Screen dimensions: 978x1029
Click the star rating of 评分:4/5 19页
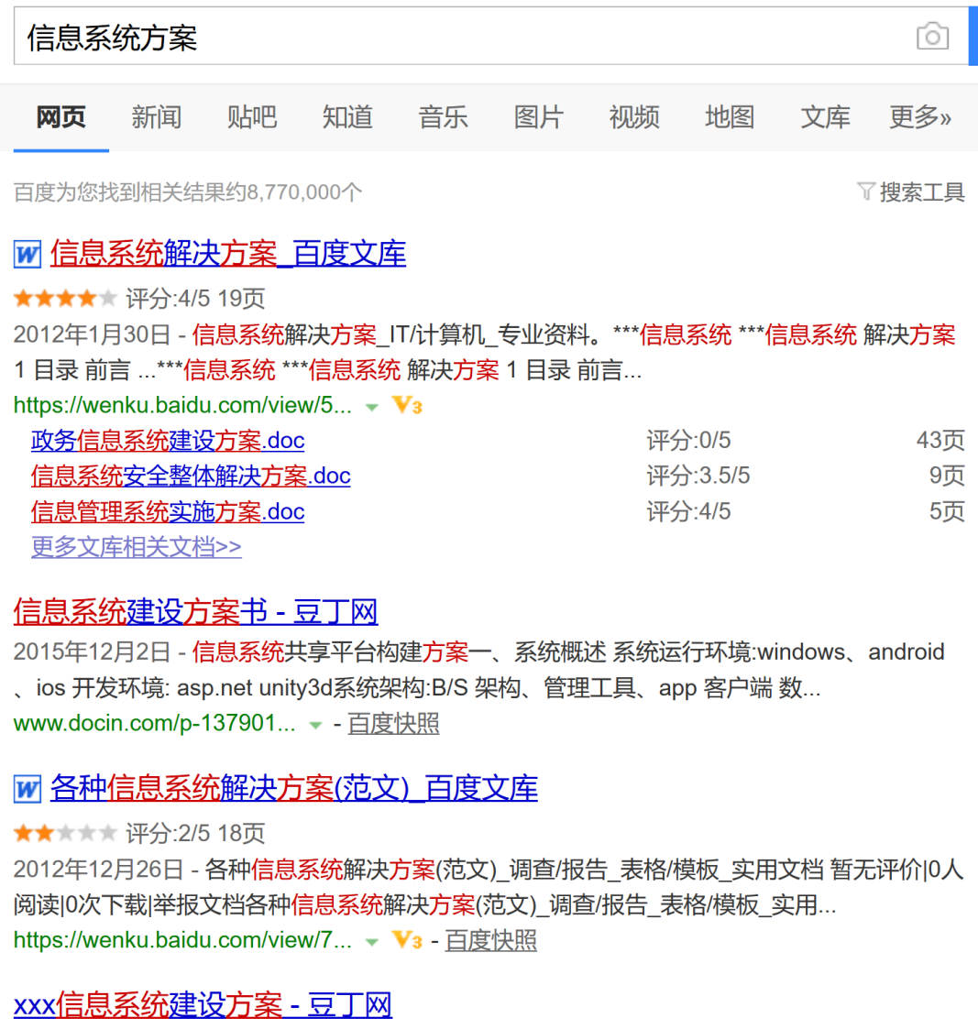pyautogui.click(x=65, y=299)
